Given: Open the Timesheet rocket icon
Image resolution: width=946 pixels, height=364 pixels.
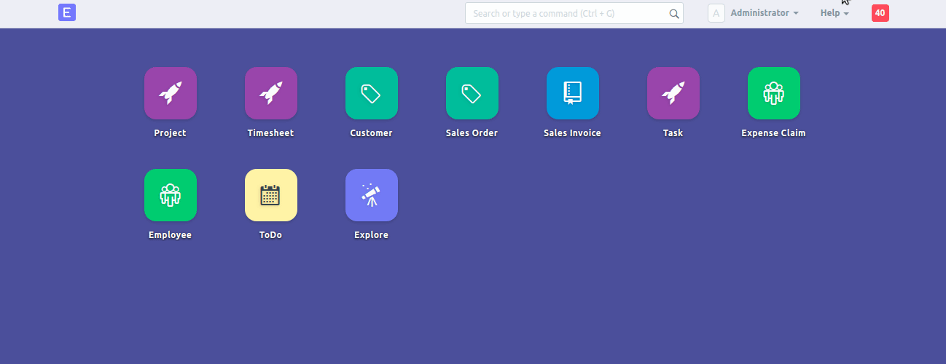Looking at the screenshot, I should [x=271, y=93].
